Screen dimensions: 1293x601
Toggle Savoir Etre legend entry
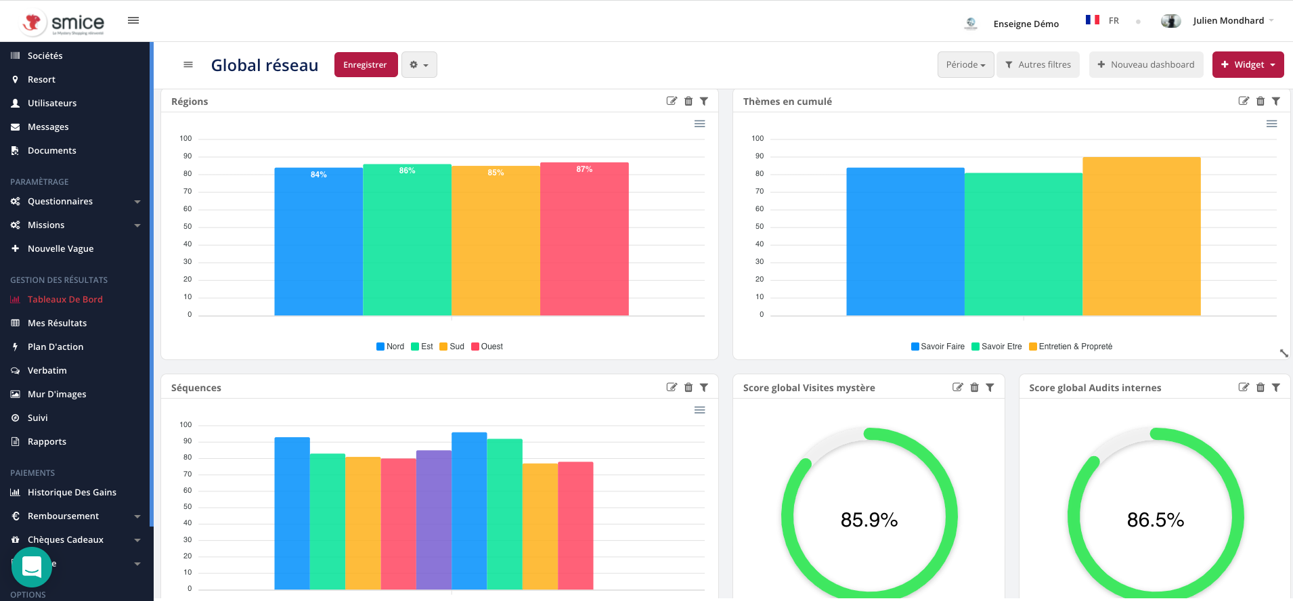tap(996, 347)
